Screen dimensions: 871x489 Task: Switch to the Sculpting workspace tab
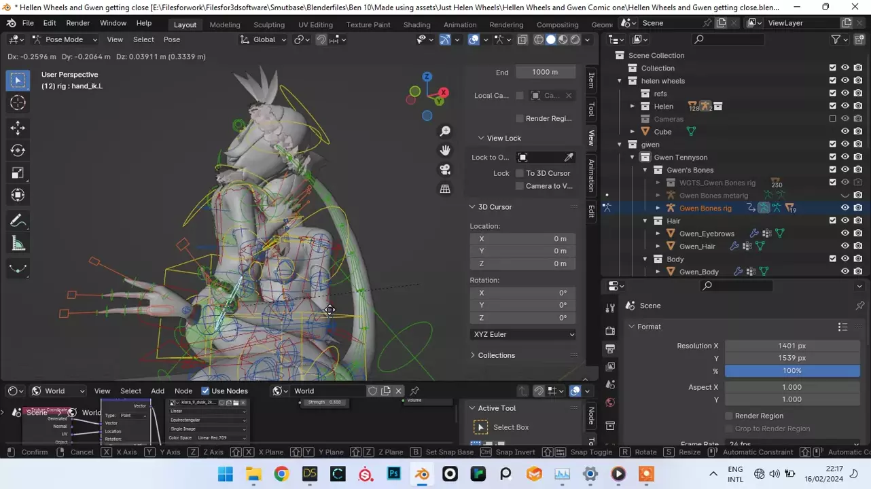click(x=269, y=24)
